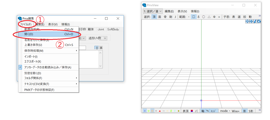Click the four-arrow outline view icon
270x120 pixels.
pos(247,22)
